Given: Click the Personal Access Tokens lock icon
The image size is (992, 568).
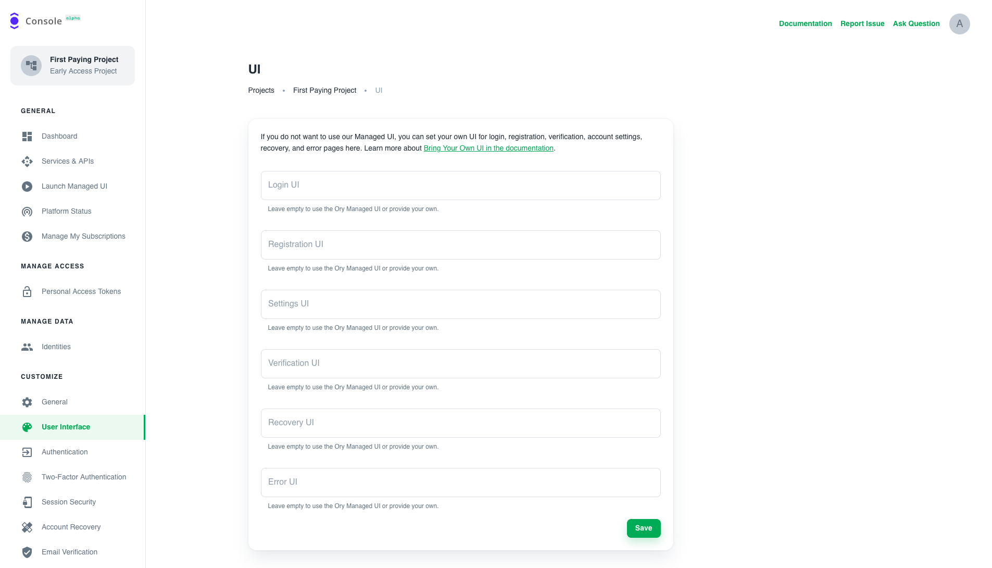Looking at the screenshot, I should click(27, 292).
